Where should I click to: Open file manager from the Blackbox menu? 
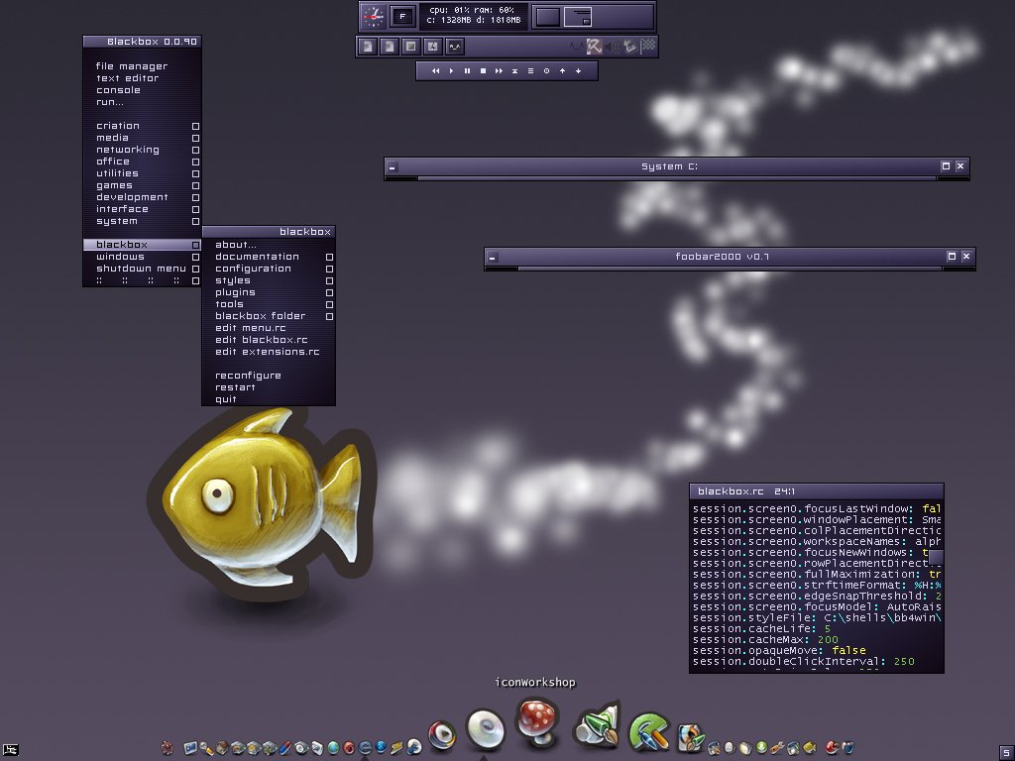(x=132, y=66)
